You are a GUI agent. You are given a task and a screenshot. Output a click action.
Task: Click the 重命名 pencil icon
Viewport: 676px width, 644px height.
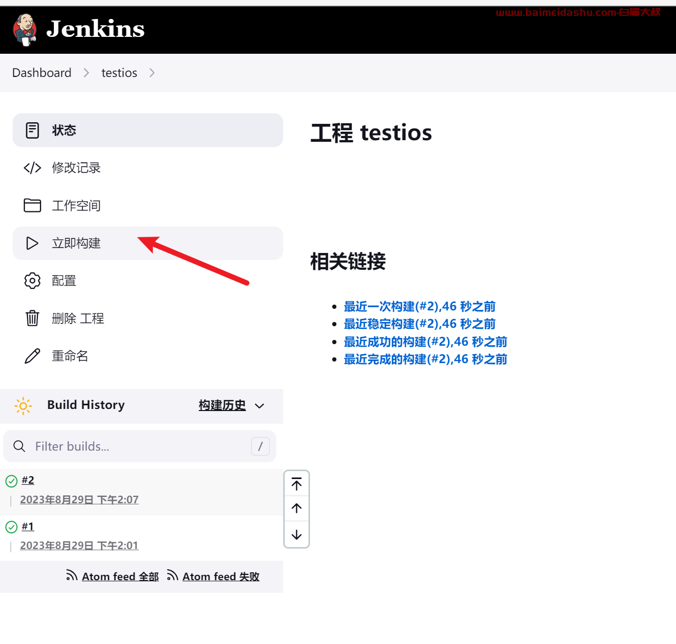click(x=32, y=356)
